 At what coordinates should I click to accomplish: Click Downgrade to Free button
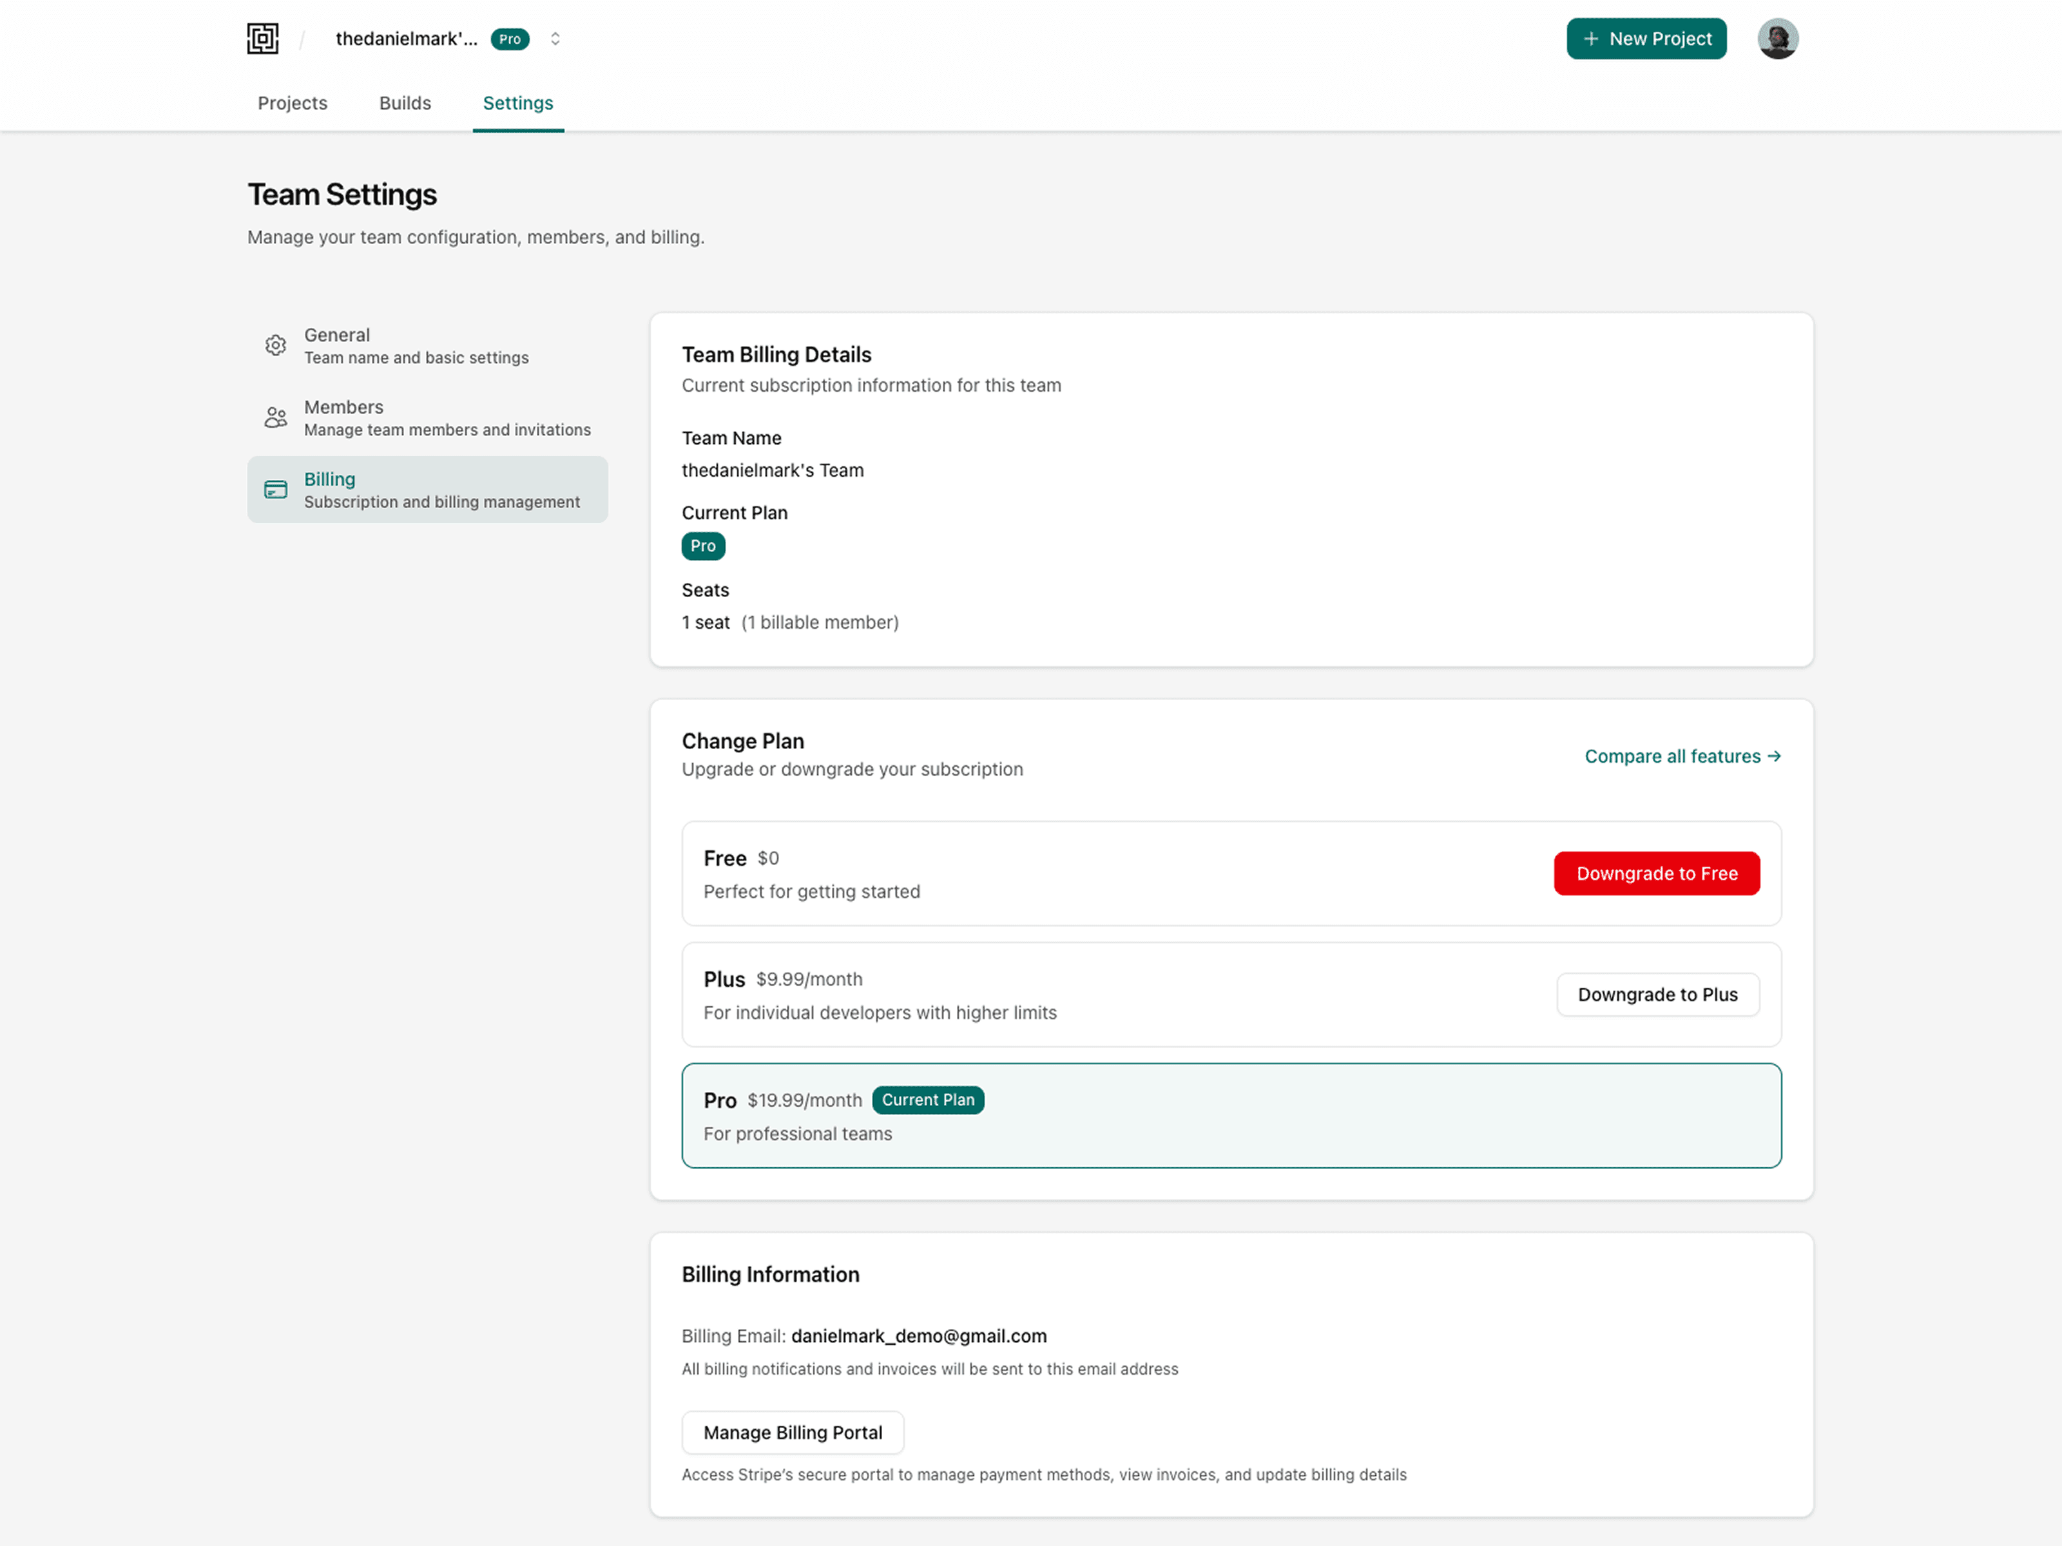1657,873
